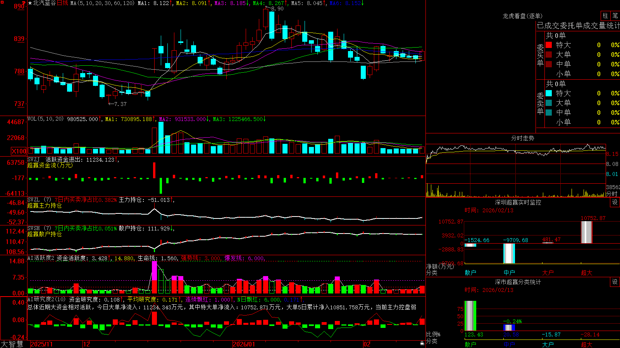
Task: Click the dark red 大单 swatch under 委买单
Action: pyautogui.click(x=549, y=55)
